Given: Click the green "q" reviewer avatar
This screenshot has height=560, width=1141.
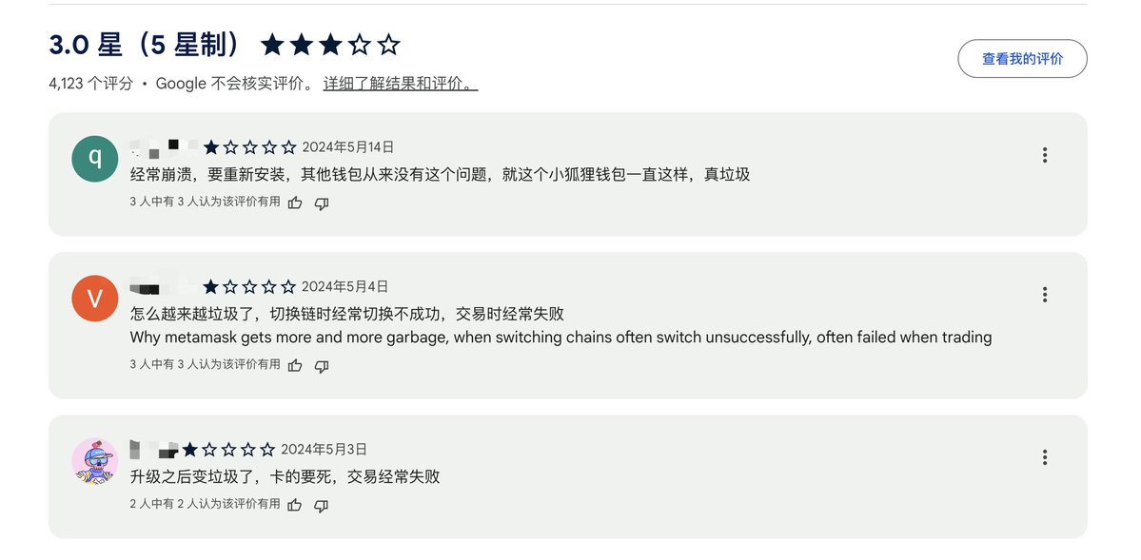Looking at the screenshot, I should click(x=95, y=159).
